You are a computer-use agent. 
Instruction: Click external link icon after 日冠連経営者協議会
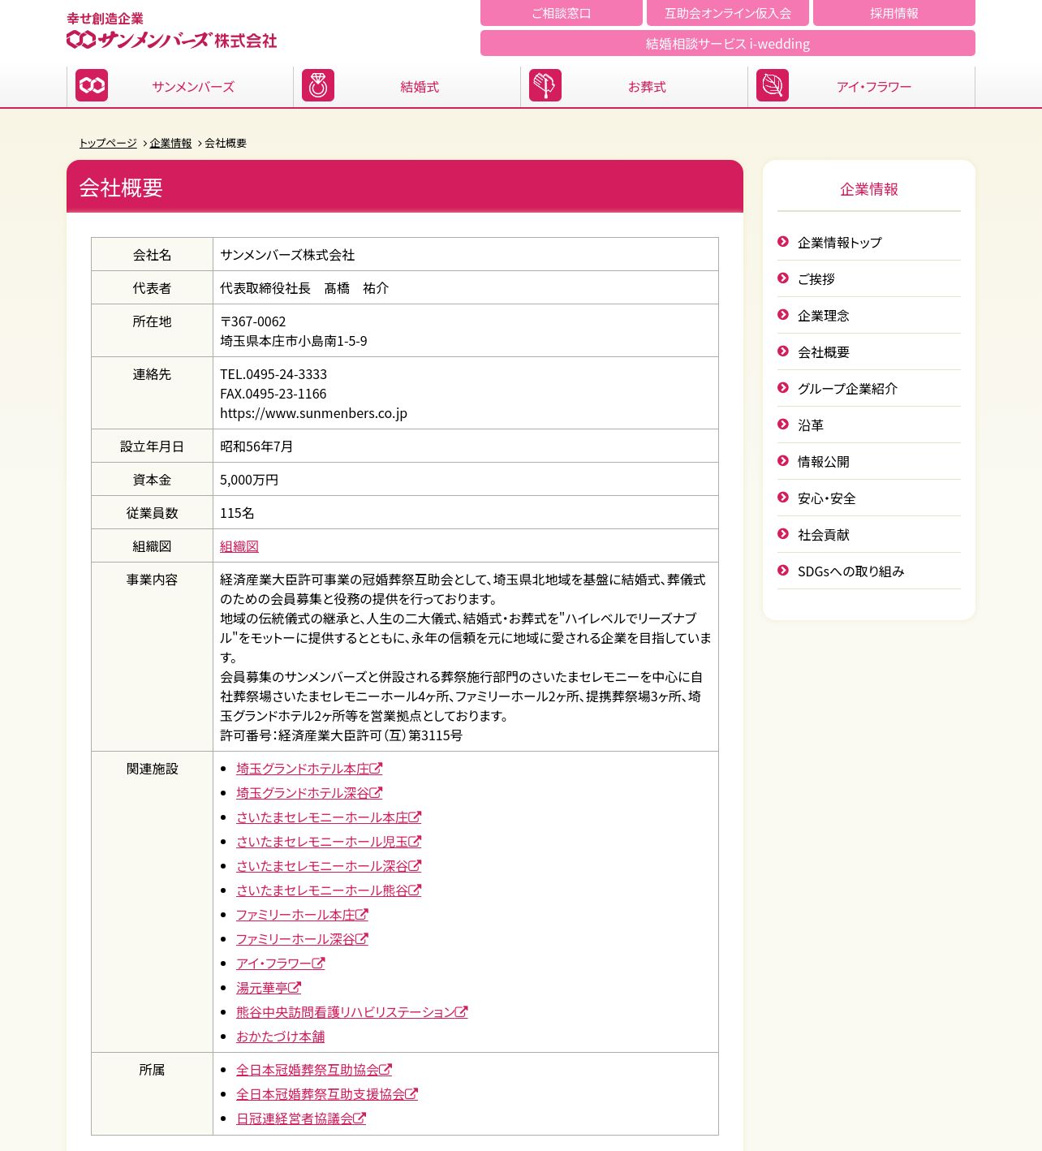pyautogui.click(x=360, y=1118)
